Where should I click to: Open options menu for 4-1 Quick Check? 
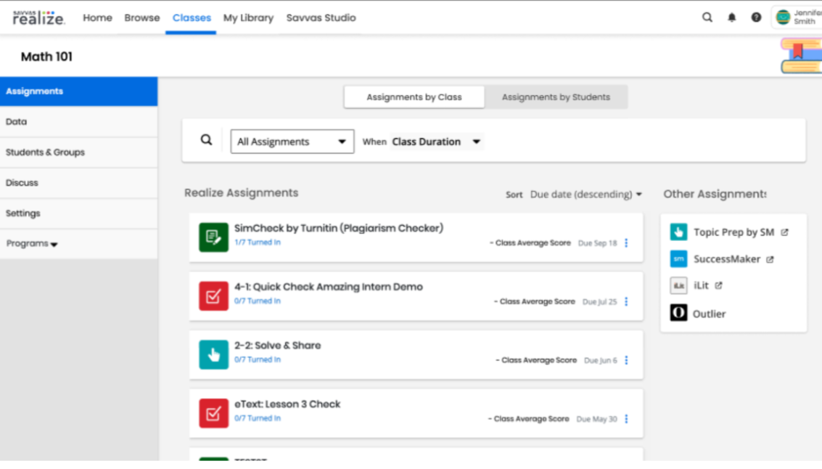pos(626,301)
